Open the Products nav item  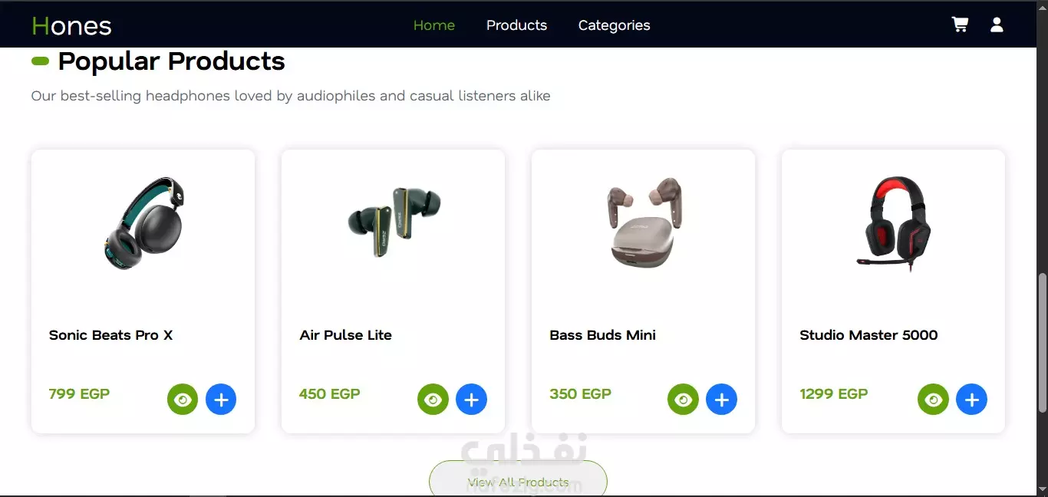(516, 25)
